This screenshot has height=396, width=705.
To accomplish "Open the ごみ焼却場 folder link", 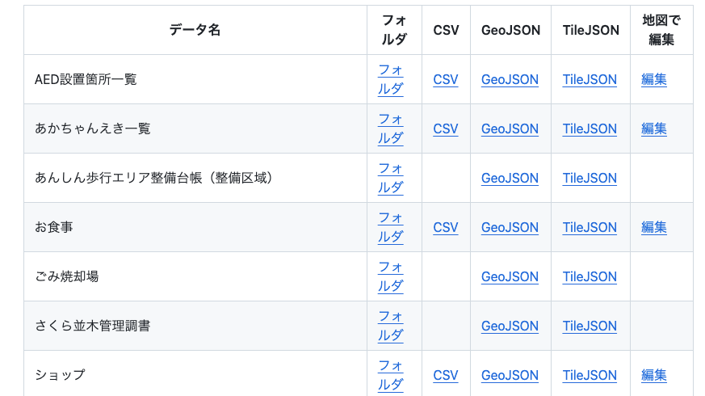I will (391, 276).
